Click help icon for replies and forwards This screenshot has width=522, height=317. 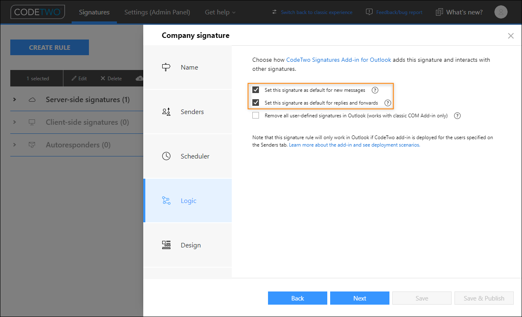[x=387, y=103]
